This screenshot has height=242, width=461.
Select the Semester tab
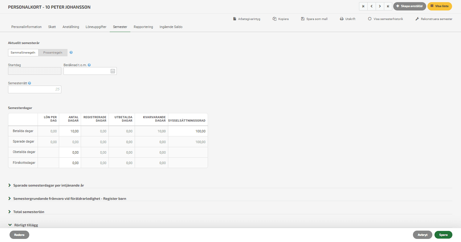pyautogui.click(x=120, y=27)
